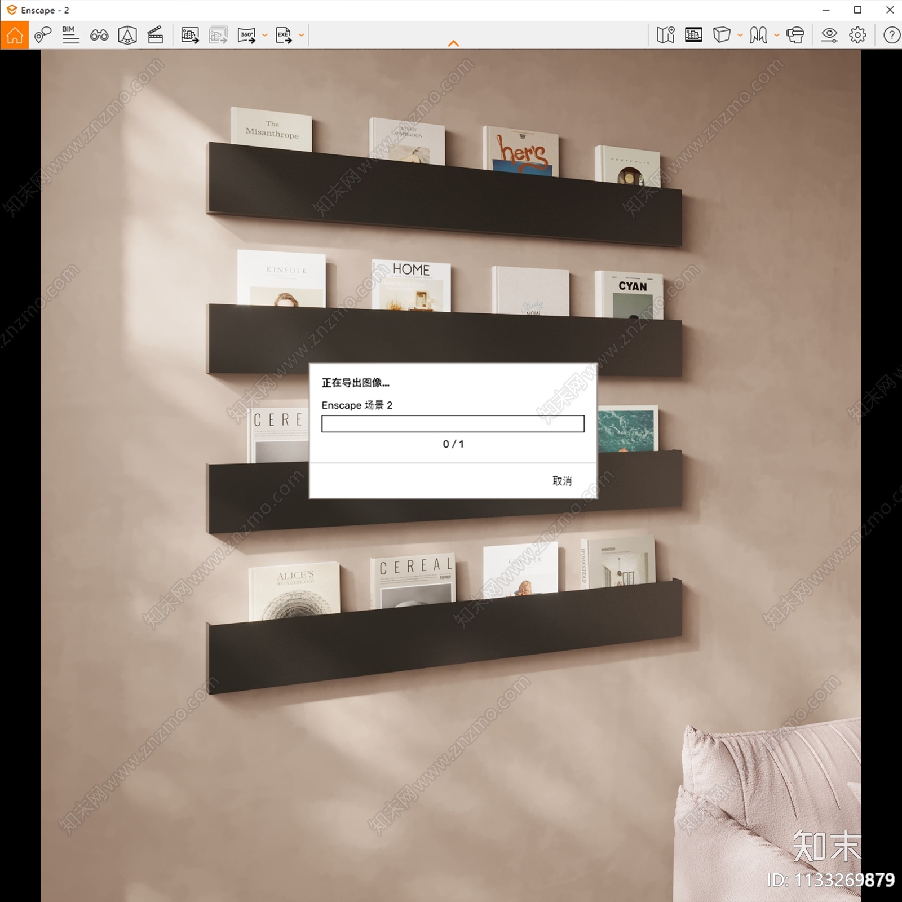902x902 pixels.
Task: Click the single Screenshot export icon
Action: point(190,35)
